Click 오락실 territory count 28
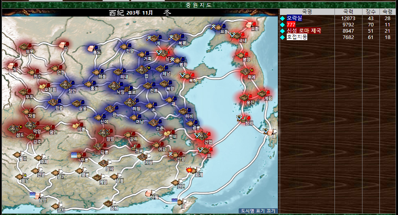The height and width of the screenshot is (215, 398). tap(387, 18)
